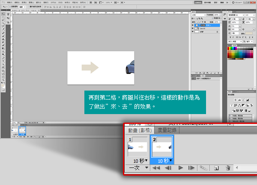The height and width of the screenshot is (185, 257).
Task: Click the highlighted workspace button at top
Action: 198,3
